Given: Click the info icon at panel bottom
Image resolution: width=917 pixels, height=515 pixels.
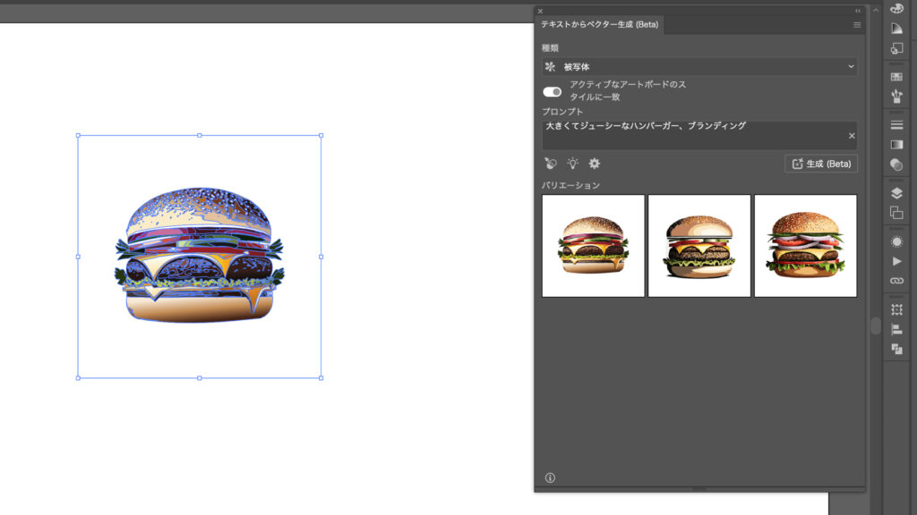Looking at the screenshot, I should tap(550, 477).
